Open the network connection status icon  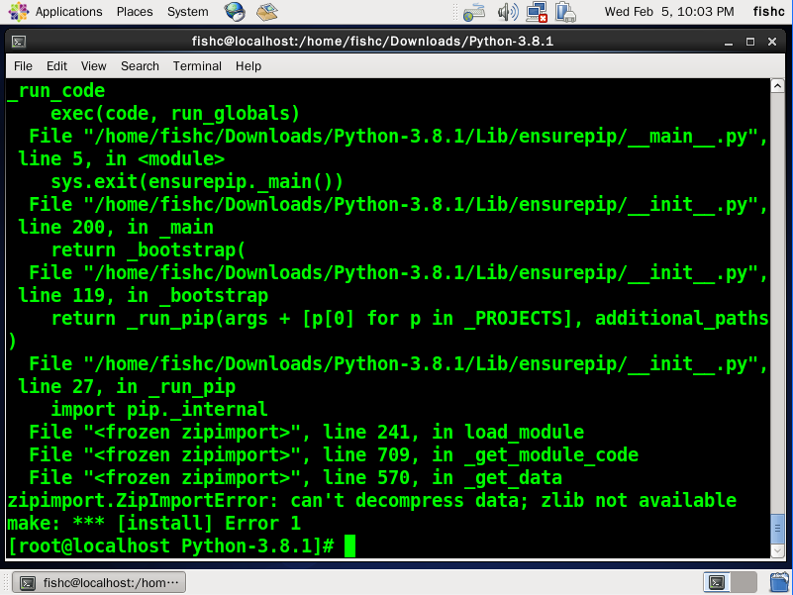538,12
